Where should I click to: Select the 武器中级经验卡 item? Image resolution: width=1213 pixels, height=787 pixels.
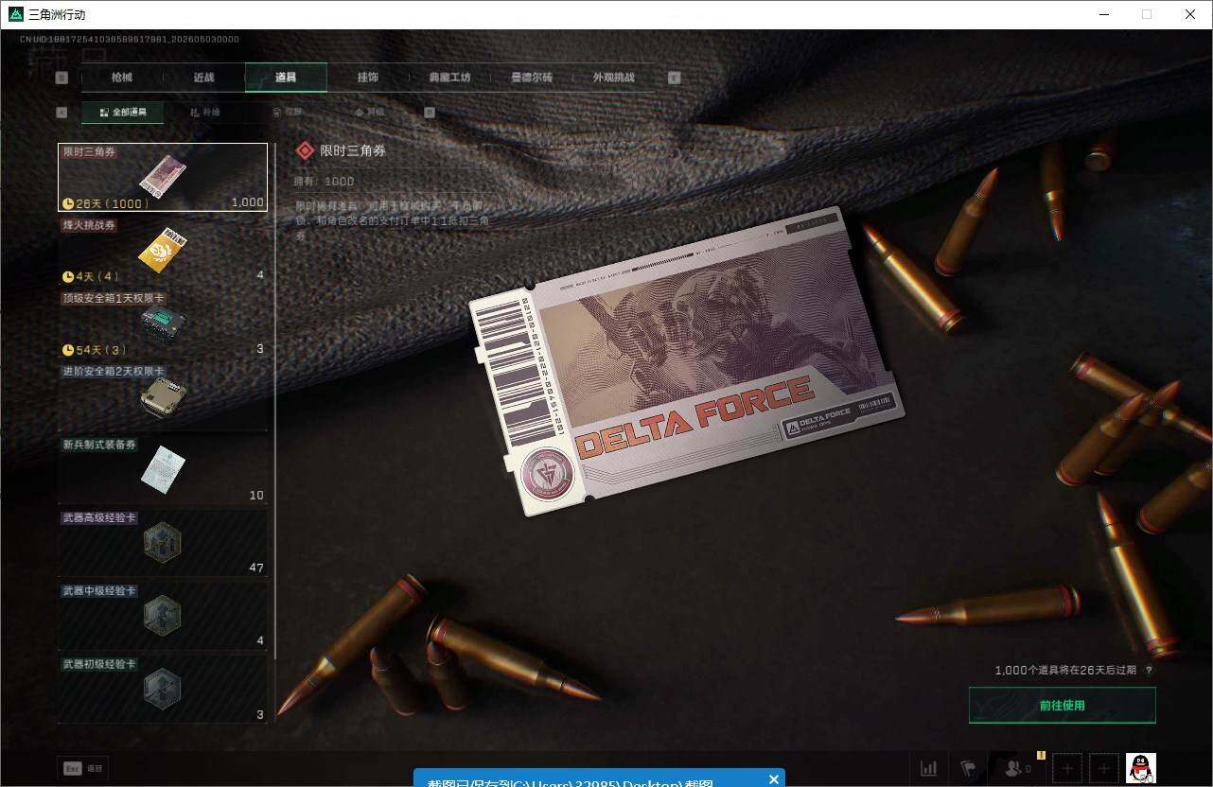(163, 617)
